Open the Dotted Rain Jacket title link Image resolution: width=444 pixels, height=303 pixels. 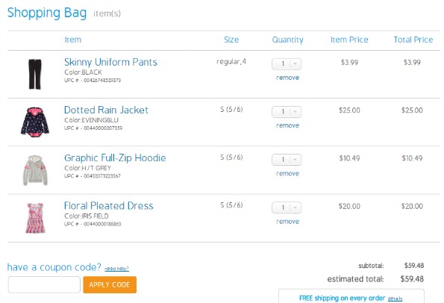pyautogui.click(x=106, y=110)
